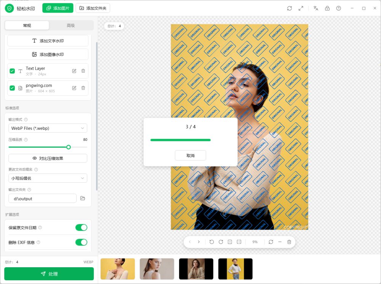381x284 pixels.
Task: Flip the image horizontally
Action: (x=239, y=242)
